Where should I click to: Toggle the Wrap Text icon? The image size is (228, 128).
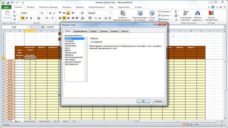pyautogui.click(x=82, y=13)
